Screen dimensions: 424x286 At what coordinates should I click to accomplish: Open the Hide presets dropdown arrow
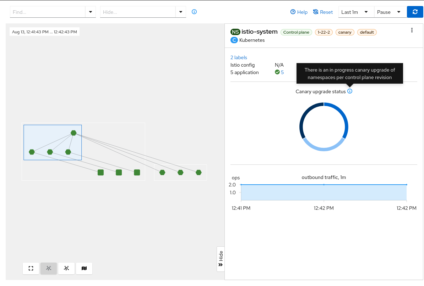click(x=181, y=12)
